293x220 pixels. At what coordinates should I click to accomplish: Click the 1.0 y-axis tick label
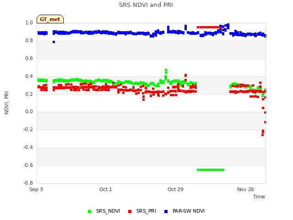point(29,23)
